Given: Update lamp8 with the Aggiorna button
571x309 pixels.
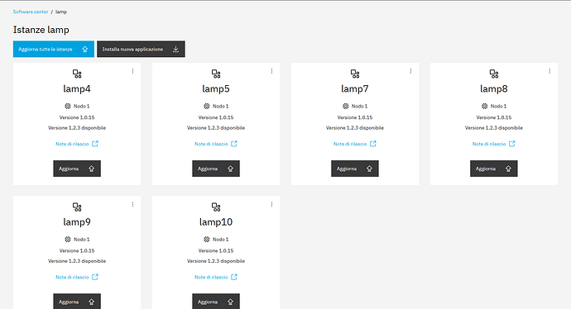Looking at the screenshot, I should click(494, 169).
